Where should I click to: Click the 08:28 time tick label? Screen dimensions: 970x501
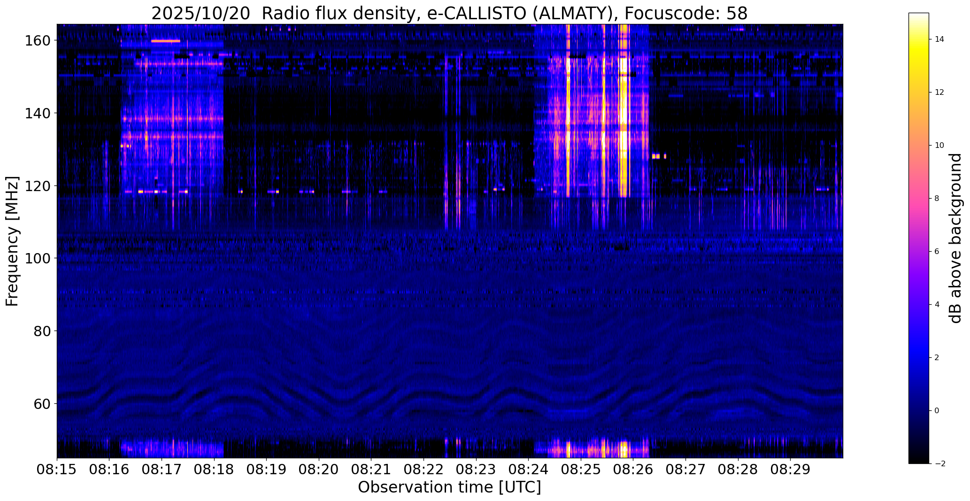click(738, 470)
